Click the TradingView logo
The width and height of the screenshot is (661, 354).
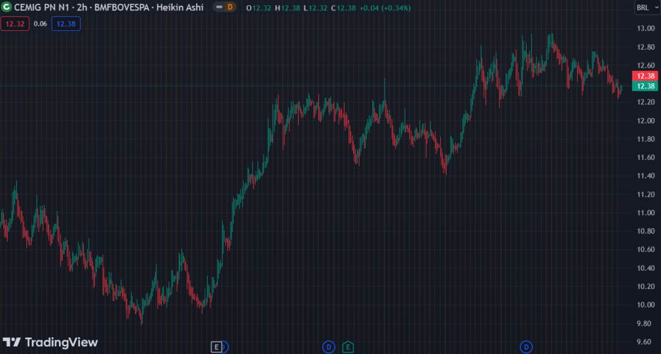[50, 342]
